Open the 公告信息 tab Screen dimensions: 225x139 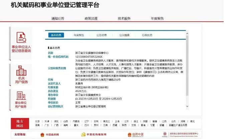[101, 35]
